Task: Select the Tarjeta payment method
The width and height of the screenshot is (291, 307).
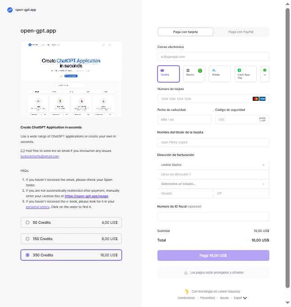Action: (168, 74)
